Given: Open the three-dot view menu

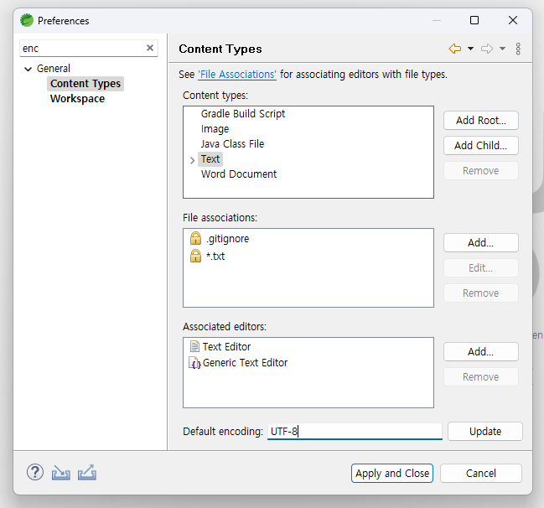Looking at the screenshot, I should click(x=518, y=49).
